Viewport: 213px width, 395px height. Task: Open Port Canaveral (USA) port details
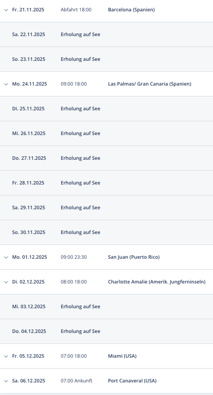132,381
